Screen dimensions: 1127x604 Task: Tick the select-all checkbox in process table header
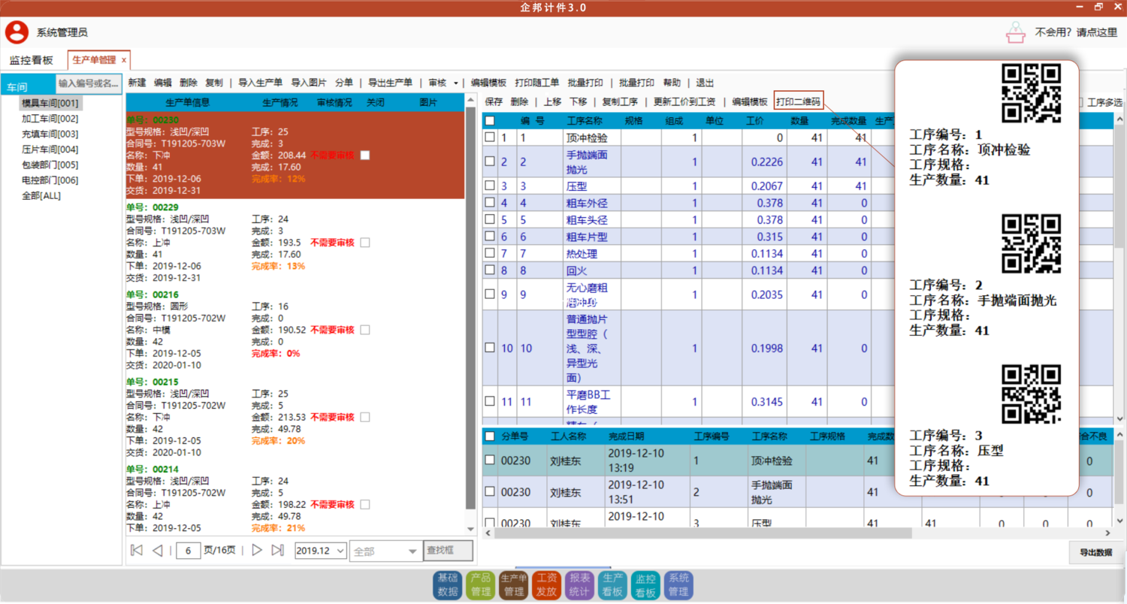pos(490,120)
